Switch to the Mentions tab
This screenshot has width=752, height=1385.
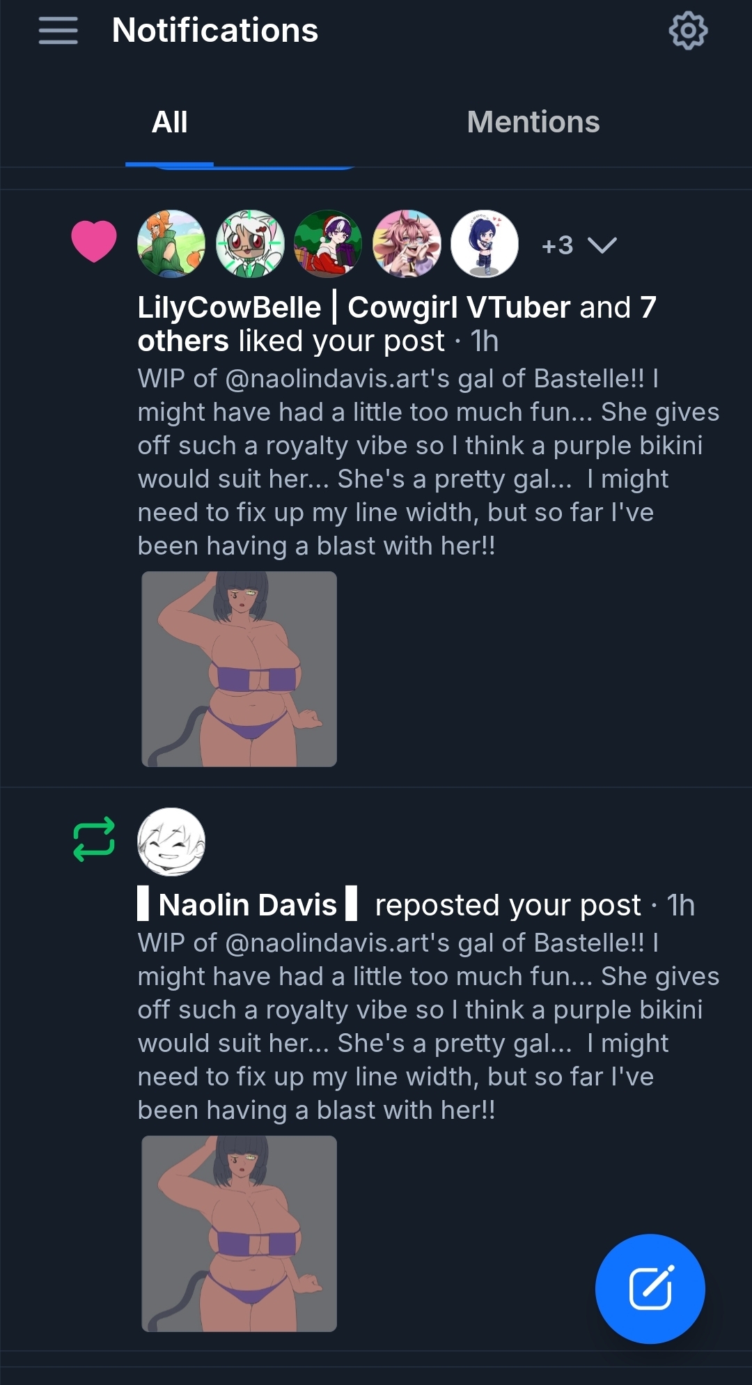[x=533, y=123]
